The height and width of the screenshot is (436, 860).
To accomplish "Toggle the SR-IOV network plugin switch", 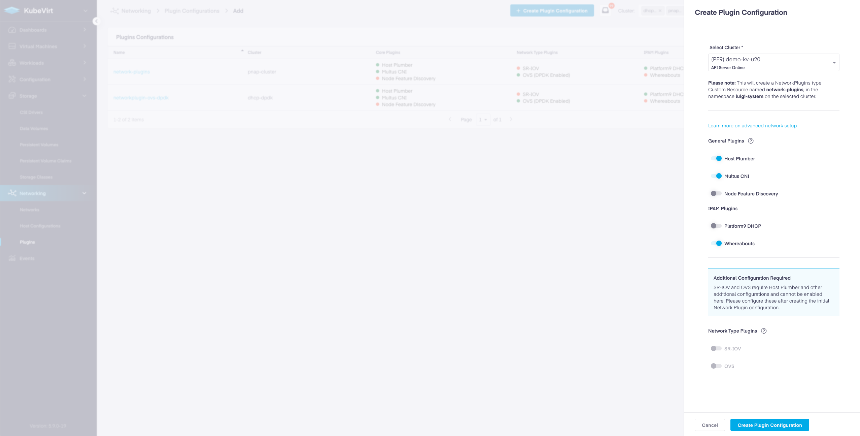I will coord(716,348).
